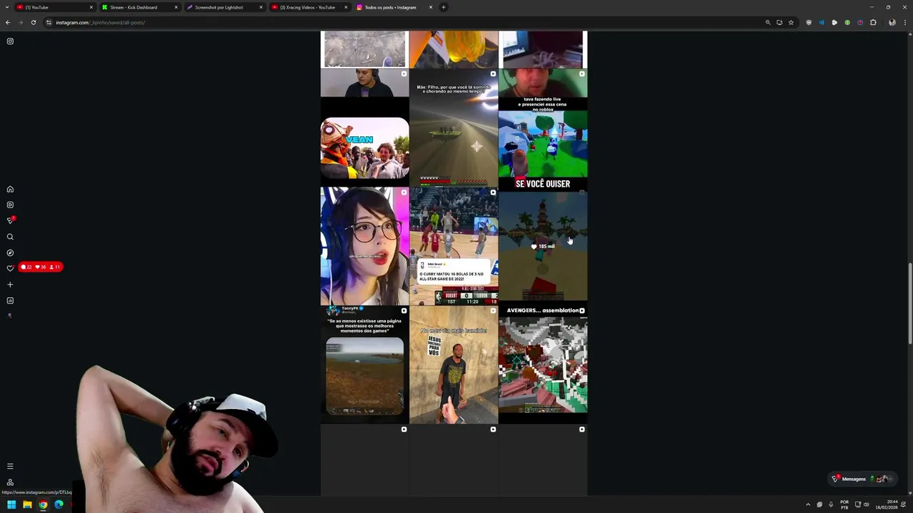913x513 pixels.
Task: Click the Instagram logo at top-left
Action: 10,41
